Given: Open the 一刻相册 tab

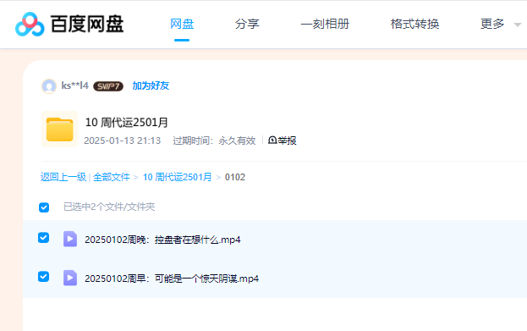Looking at the screenshot, I should 325,24.
